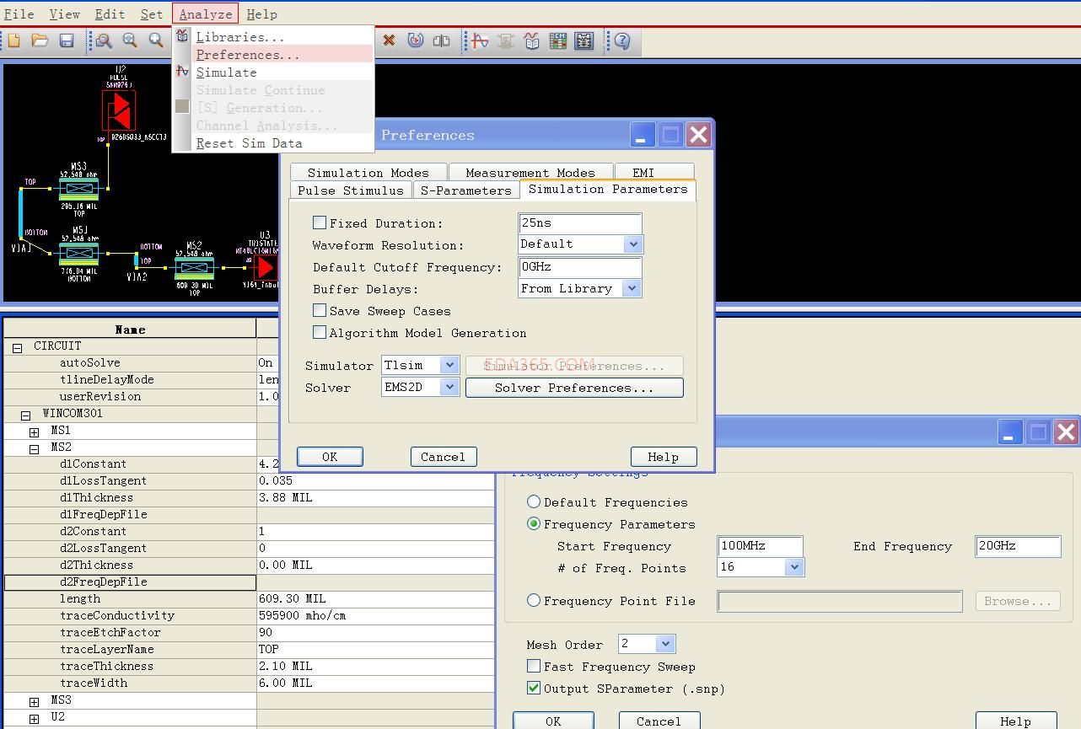
Task: Switch to the Pulse Stimulus tab
Action: tap(350, 190)
